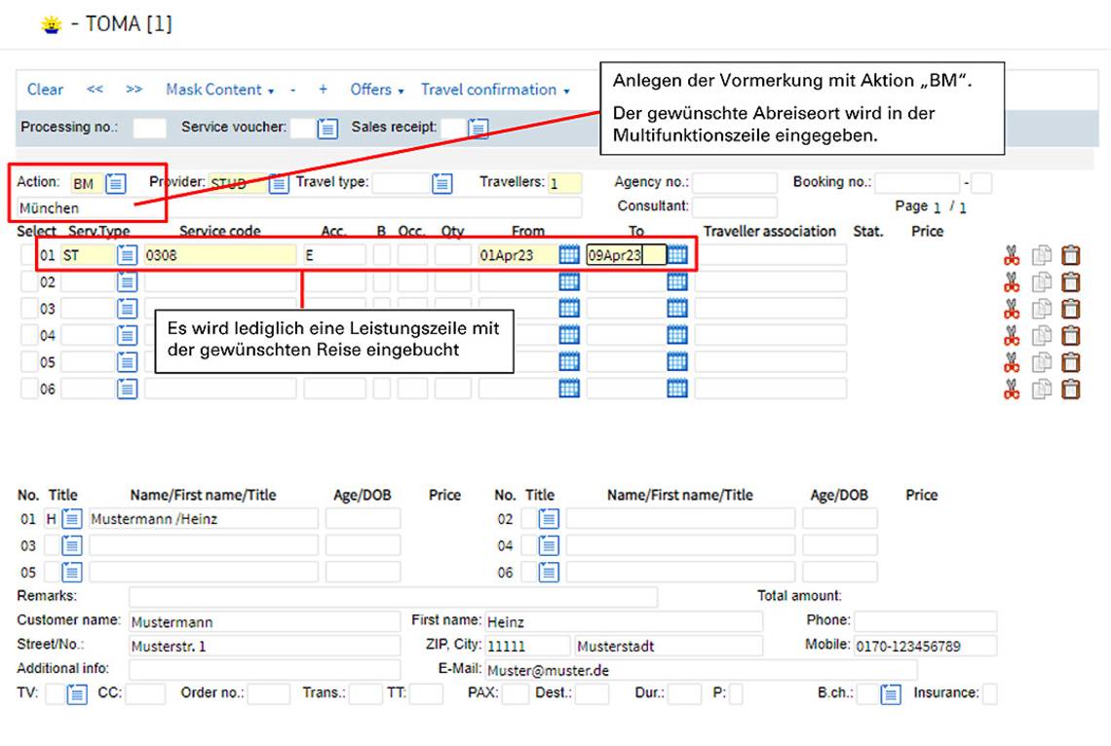The image size is (1111, 746).
Task: Focus the Remarks field
Action: pos(394,597)
